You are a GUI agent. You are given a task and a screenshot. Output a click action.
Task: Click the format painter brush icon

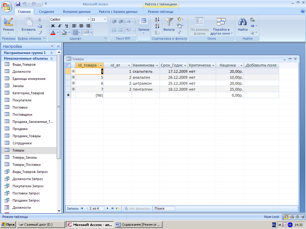click(40, 32)
